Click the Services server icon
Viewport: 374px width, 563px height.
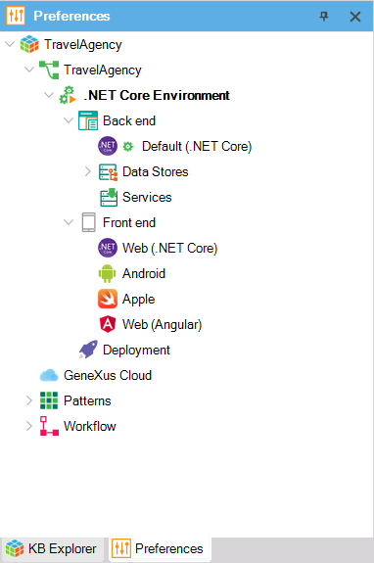109,198
